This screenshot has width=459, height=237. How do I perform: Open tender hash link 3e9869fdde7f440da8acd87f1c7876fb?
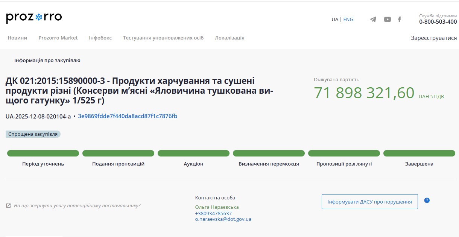(x=128, y=116)
